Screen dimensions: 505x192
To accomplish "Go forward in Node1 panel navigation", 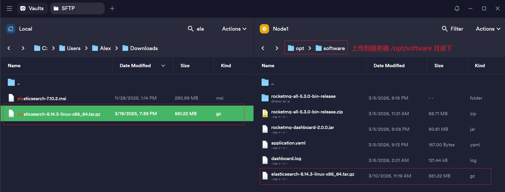I will click(x=277, y=48).
